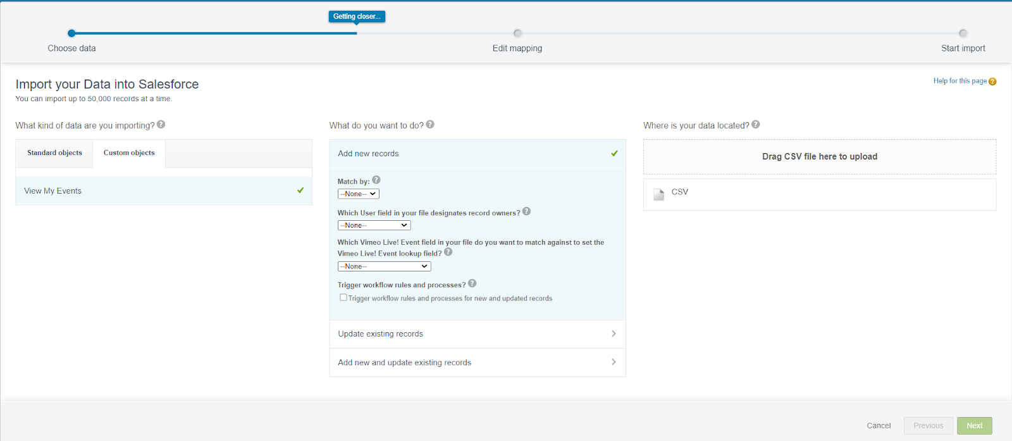Expand Add new and update existing records
This screenshot has width=1012, height=441.
coord(478,363)
